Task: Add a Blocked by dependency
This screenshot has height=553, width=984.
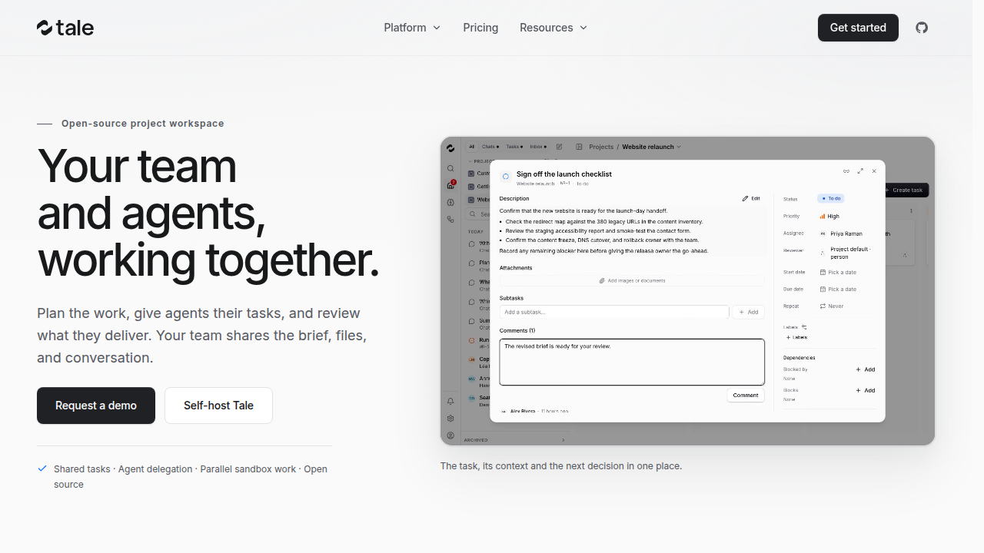Action: 866,369
